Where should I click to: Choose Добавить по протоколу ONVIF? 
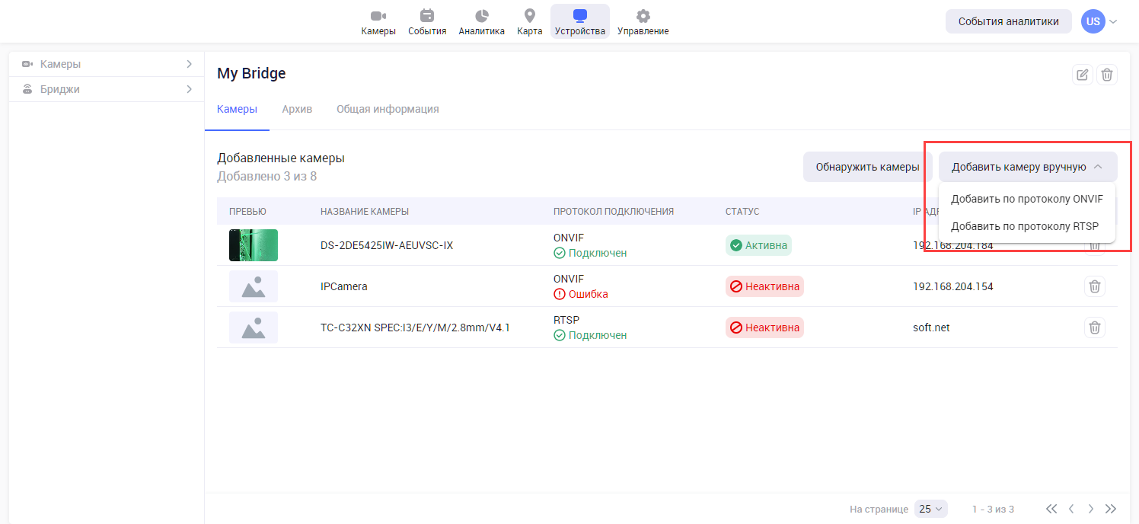1026,199
